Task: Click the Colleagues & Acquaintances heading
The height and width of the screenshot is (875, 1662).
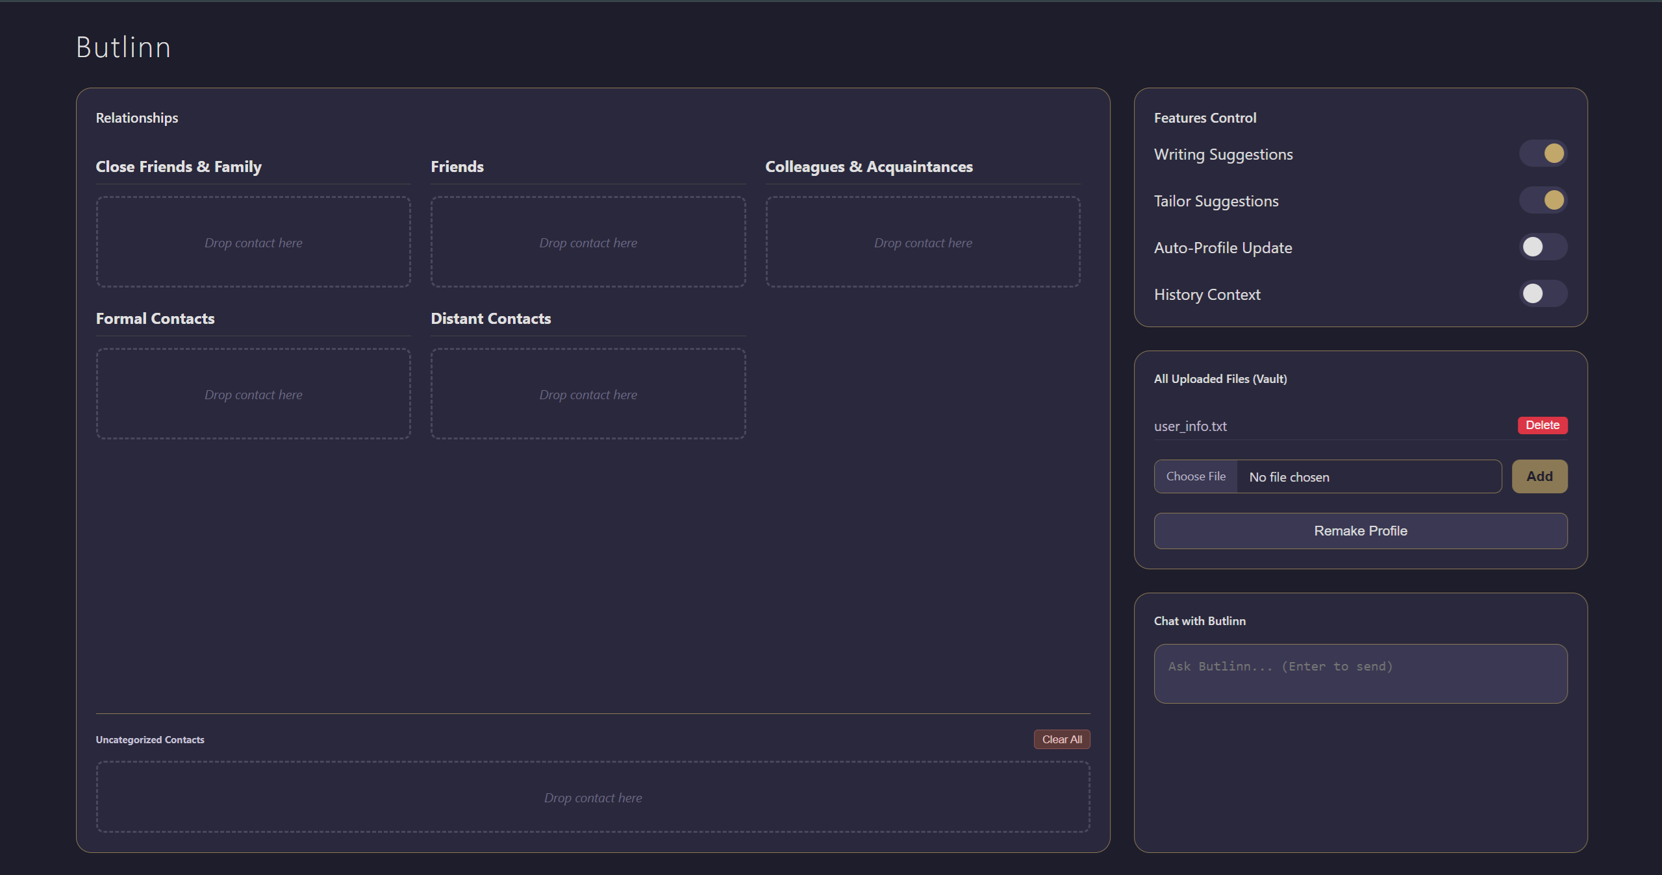Action: pos(868,167)
